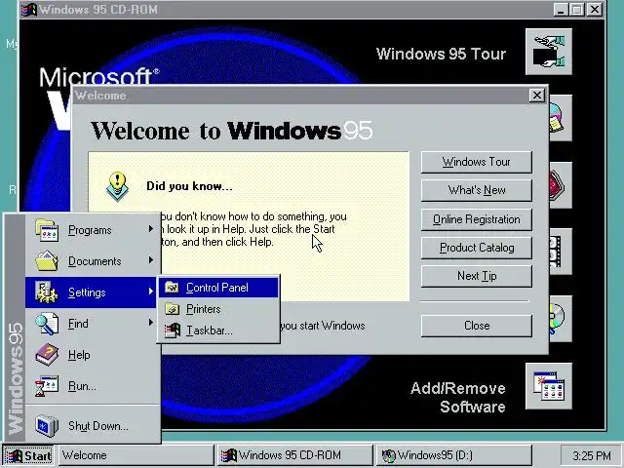The width and height of the screenshot is (624, 468).
Task: Click the What's New button
Action: [x=477, y=190]
